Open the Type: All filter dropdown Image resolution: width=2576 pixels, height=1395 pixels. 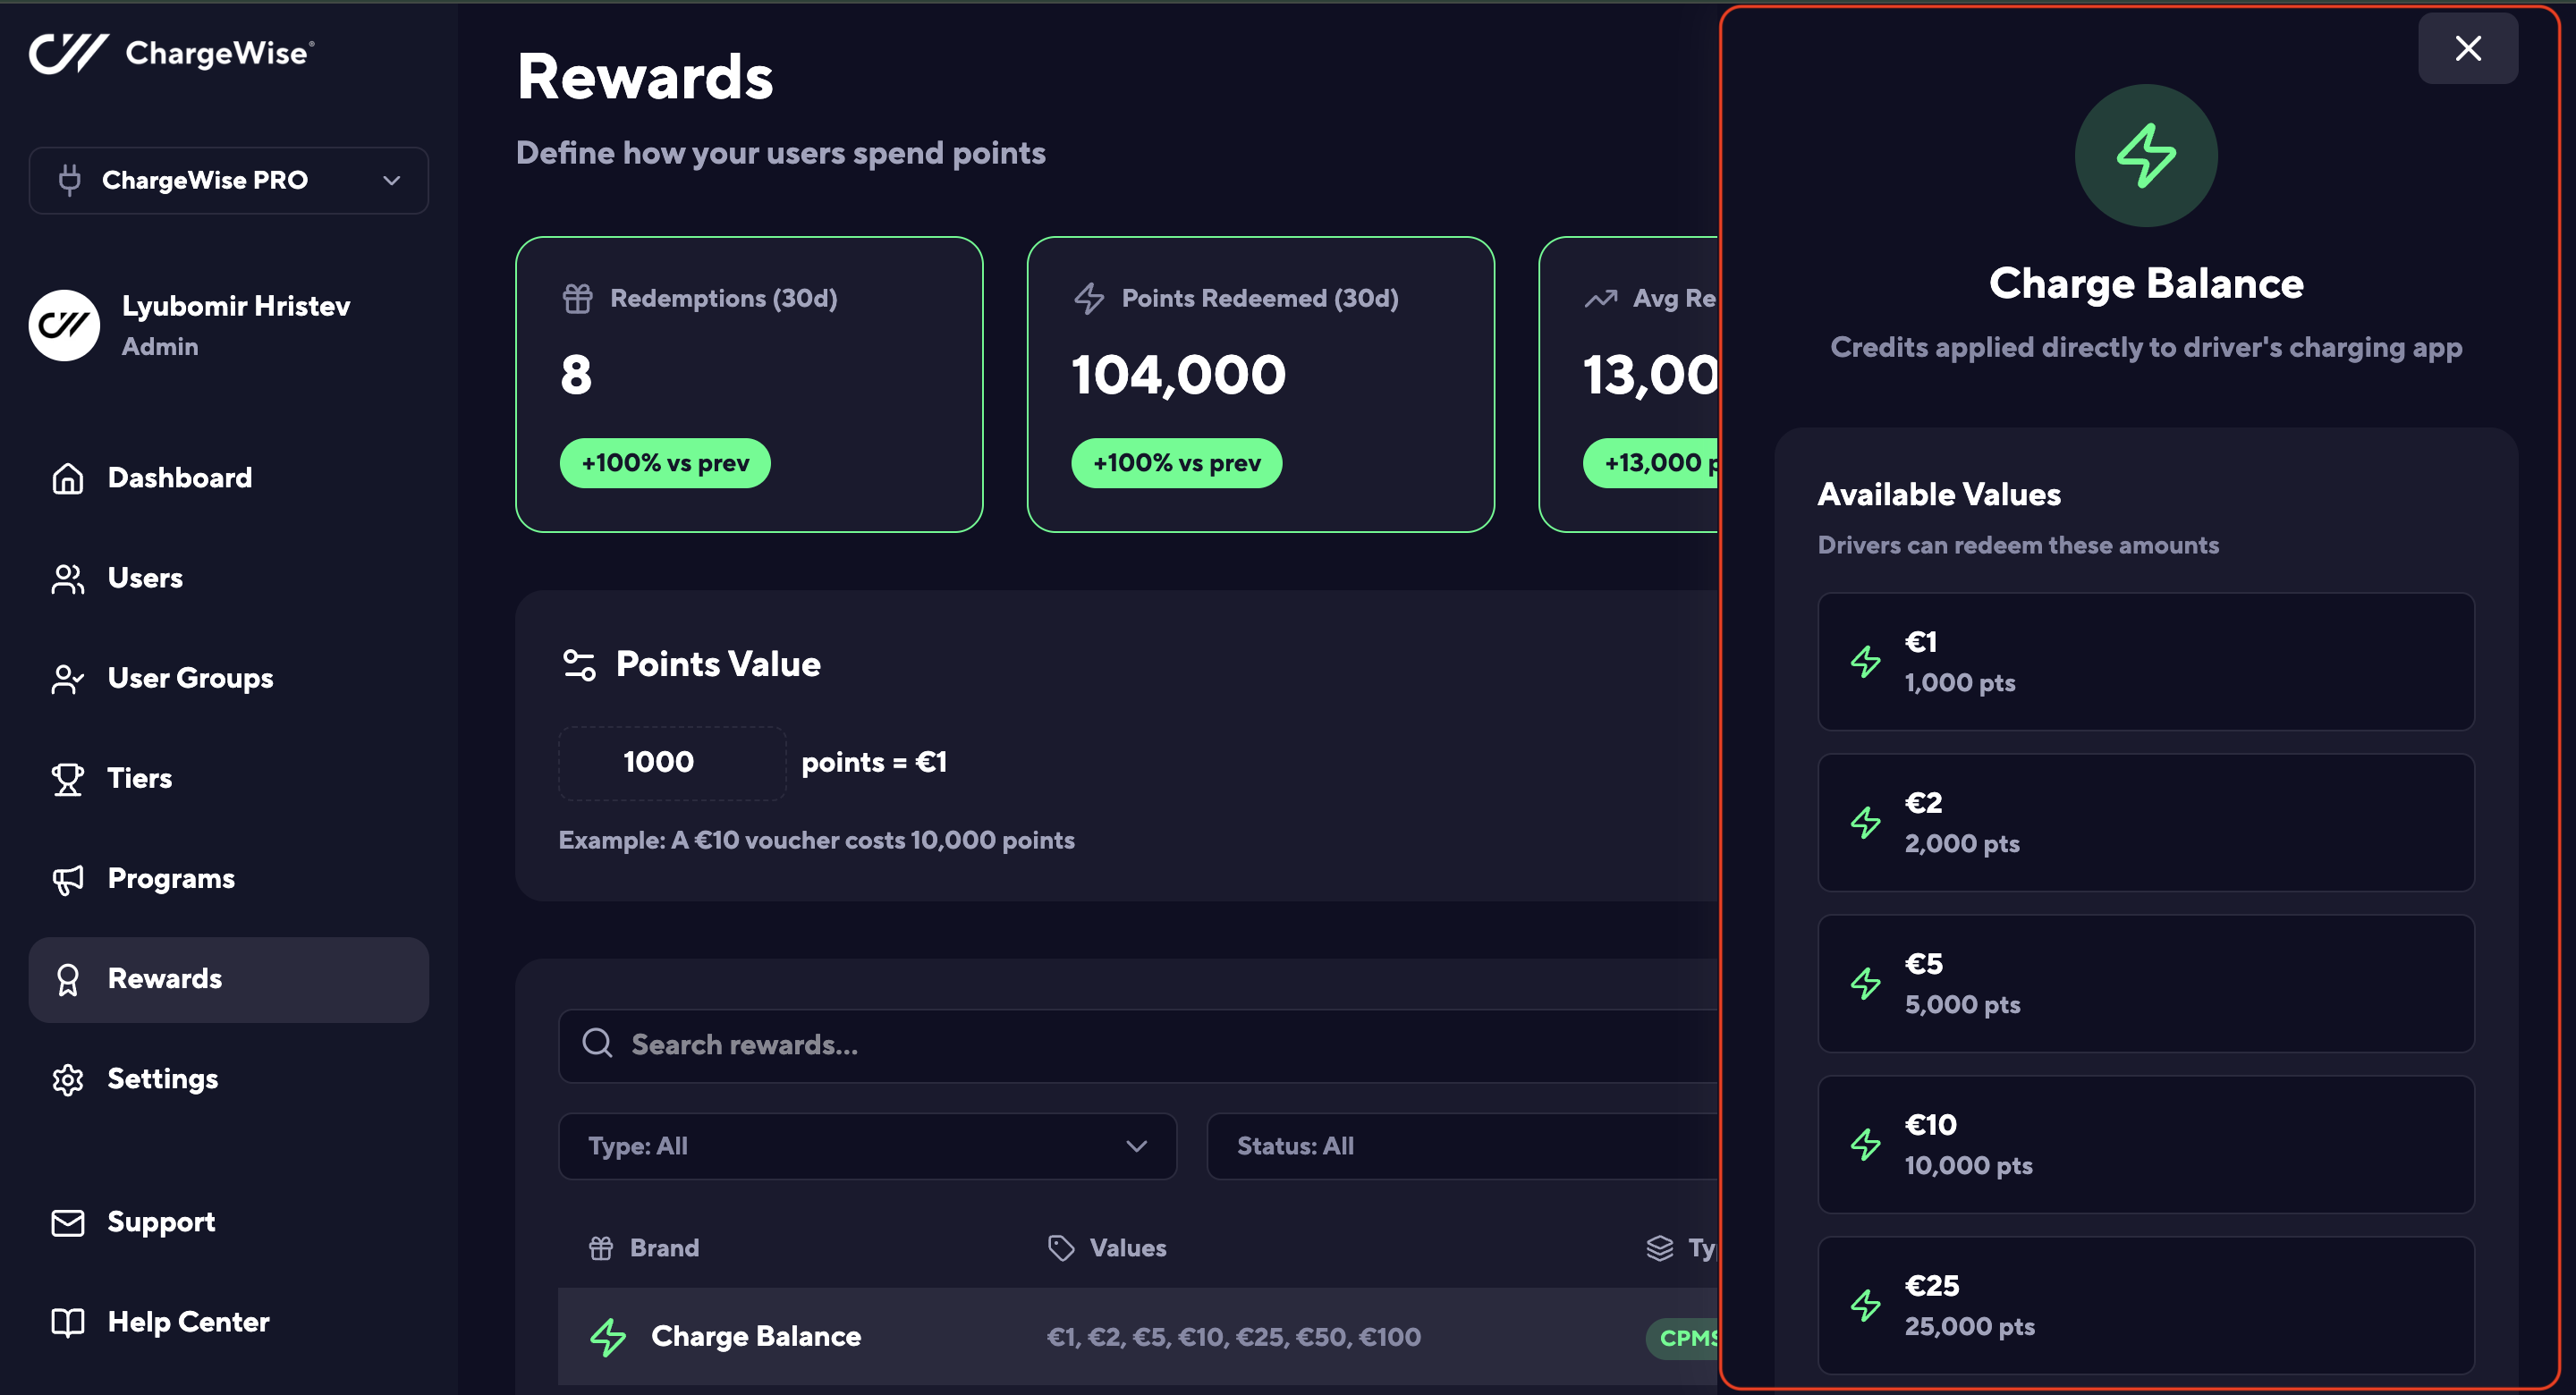(866, 1146)
